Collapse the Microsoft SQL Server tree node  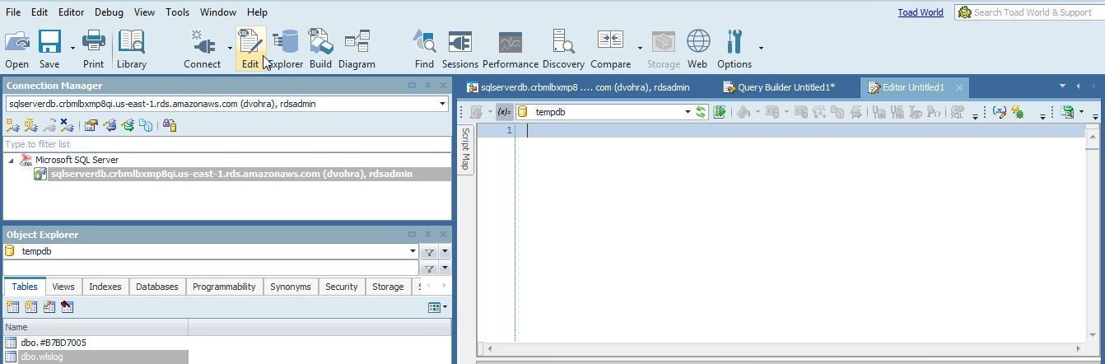[x=11, y=160]
